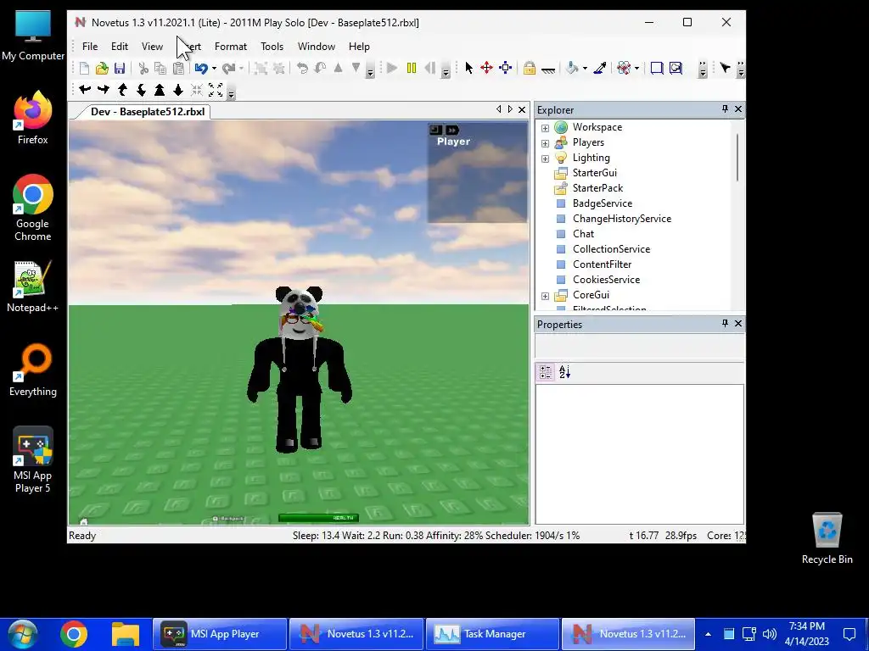869x651 pixels.
Task: Select StarterPack in Explorer
Action: tap(597, 188)
